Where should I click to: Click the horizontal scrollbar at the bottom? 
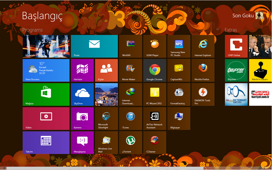(105, 168)
